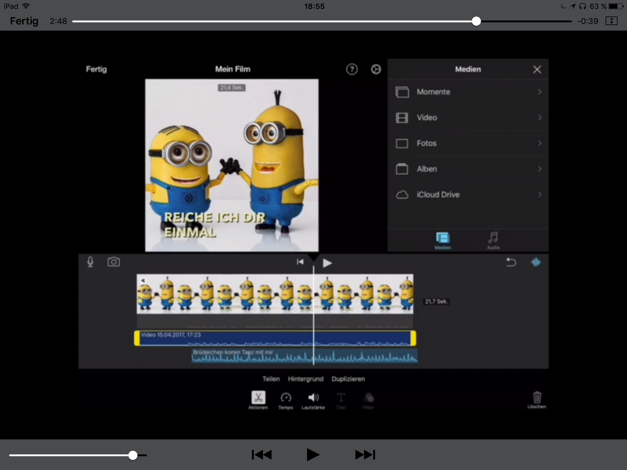
Task: Click the undo arrow icon
Action: (511, 262)
